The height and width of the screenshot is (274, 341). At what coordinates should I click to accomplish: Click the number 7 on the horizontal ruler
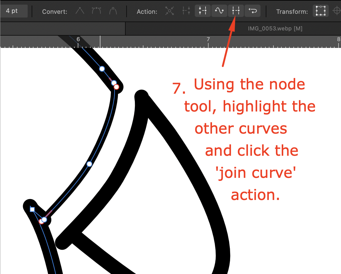click(208, 39)
